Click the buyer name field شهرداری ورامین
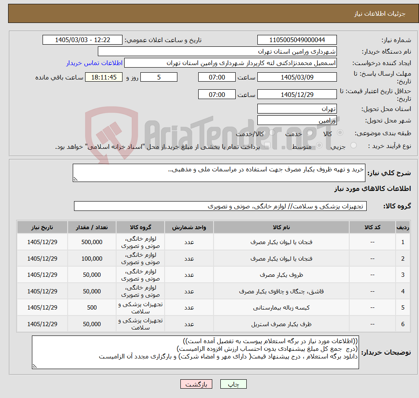Image resolution: width=419 pixels, height=398 pixels. point(217,51)
